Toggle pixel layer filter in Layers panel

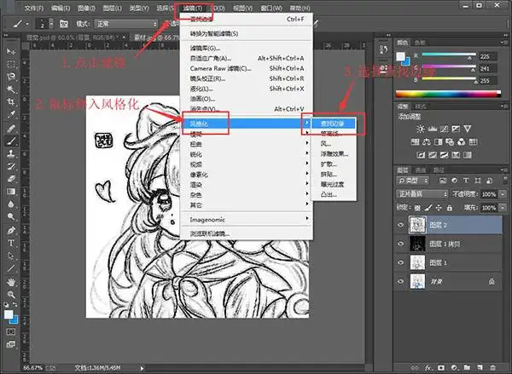tap(443, 181)
